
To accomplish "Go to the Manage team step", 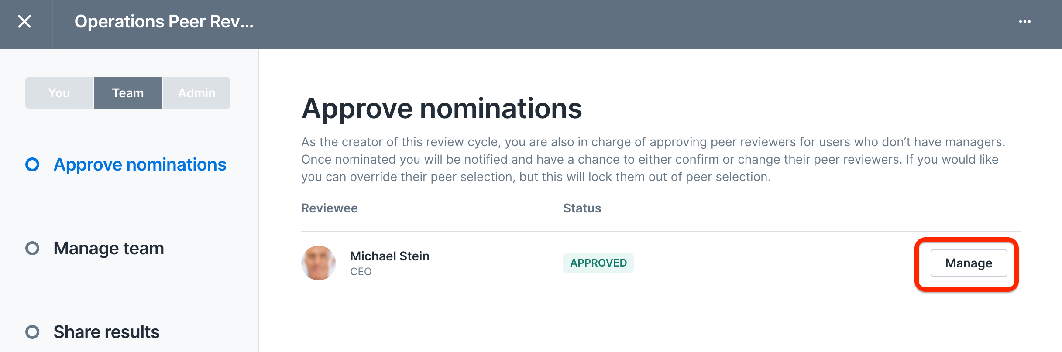I will click(109, 248).
